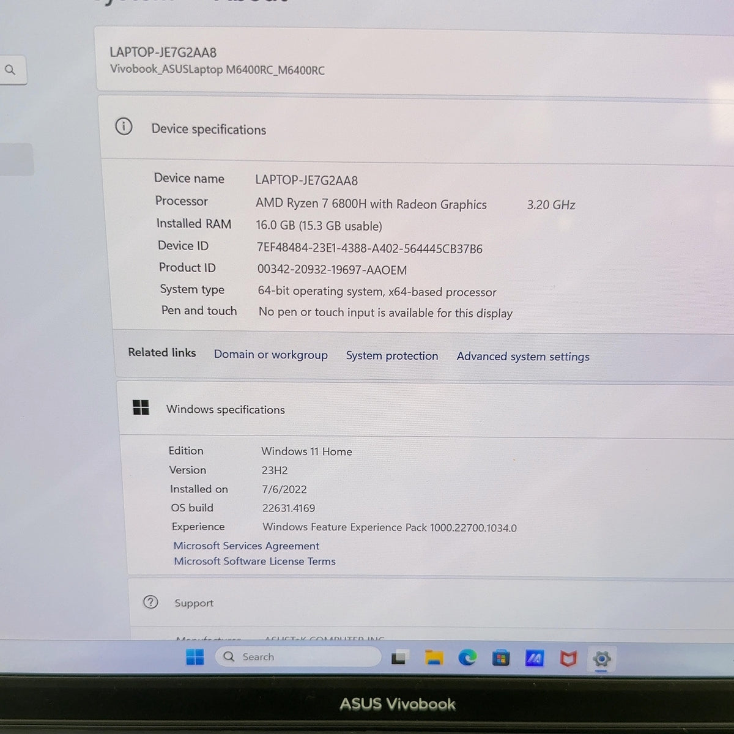Viewport: 734px width, 734px height.
Task: Click the installed on date 7/6/2022
Action: [x=284, y=489]
